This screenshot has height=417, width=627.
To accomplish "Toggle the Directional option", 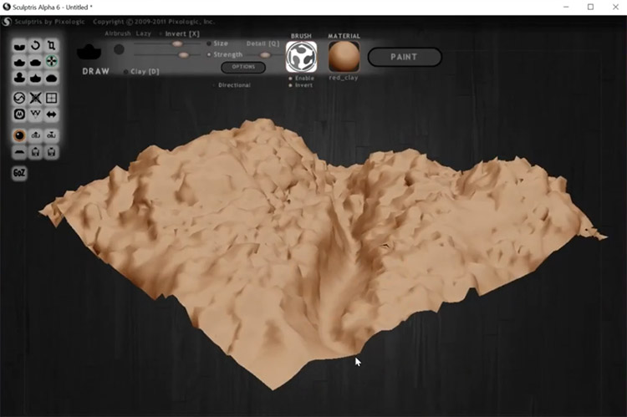I will pos(232,85).
